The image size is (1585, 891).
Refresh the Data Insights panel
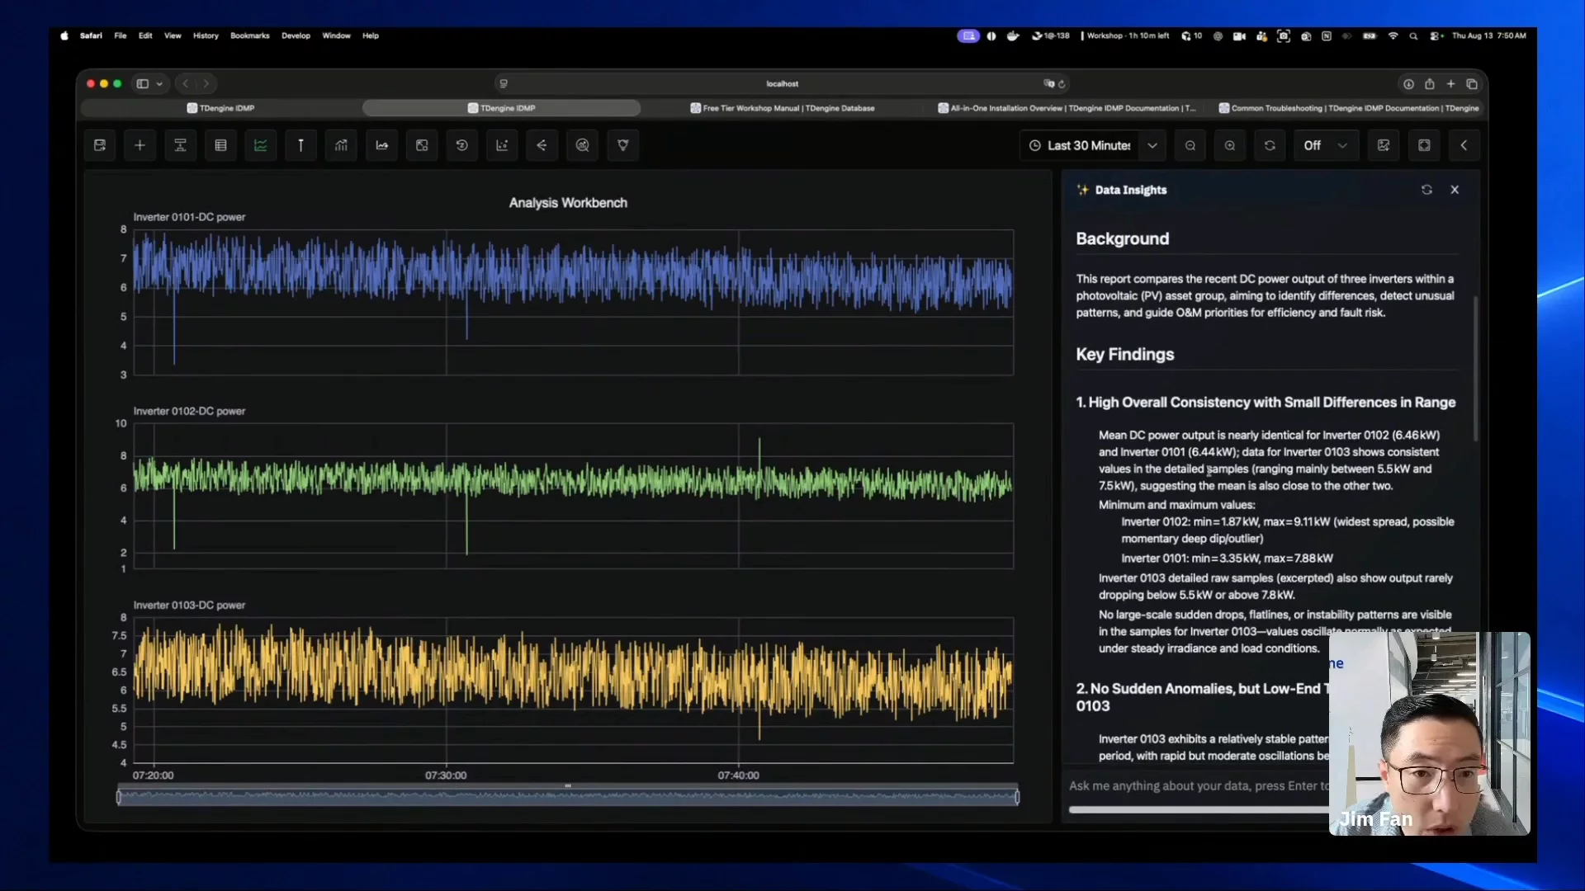point(1426,190)
